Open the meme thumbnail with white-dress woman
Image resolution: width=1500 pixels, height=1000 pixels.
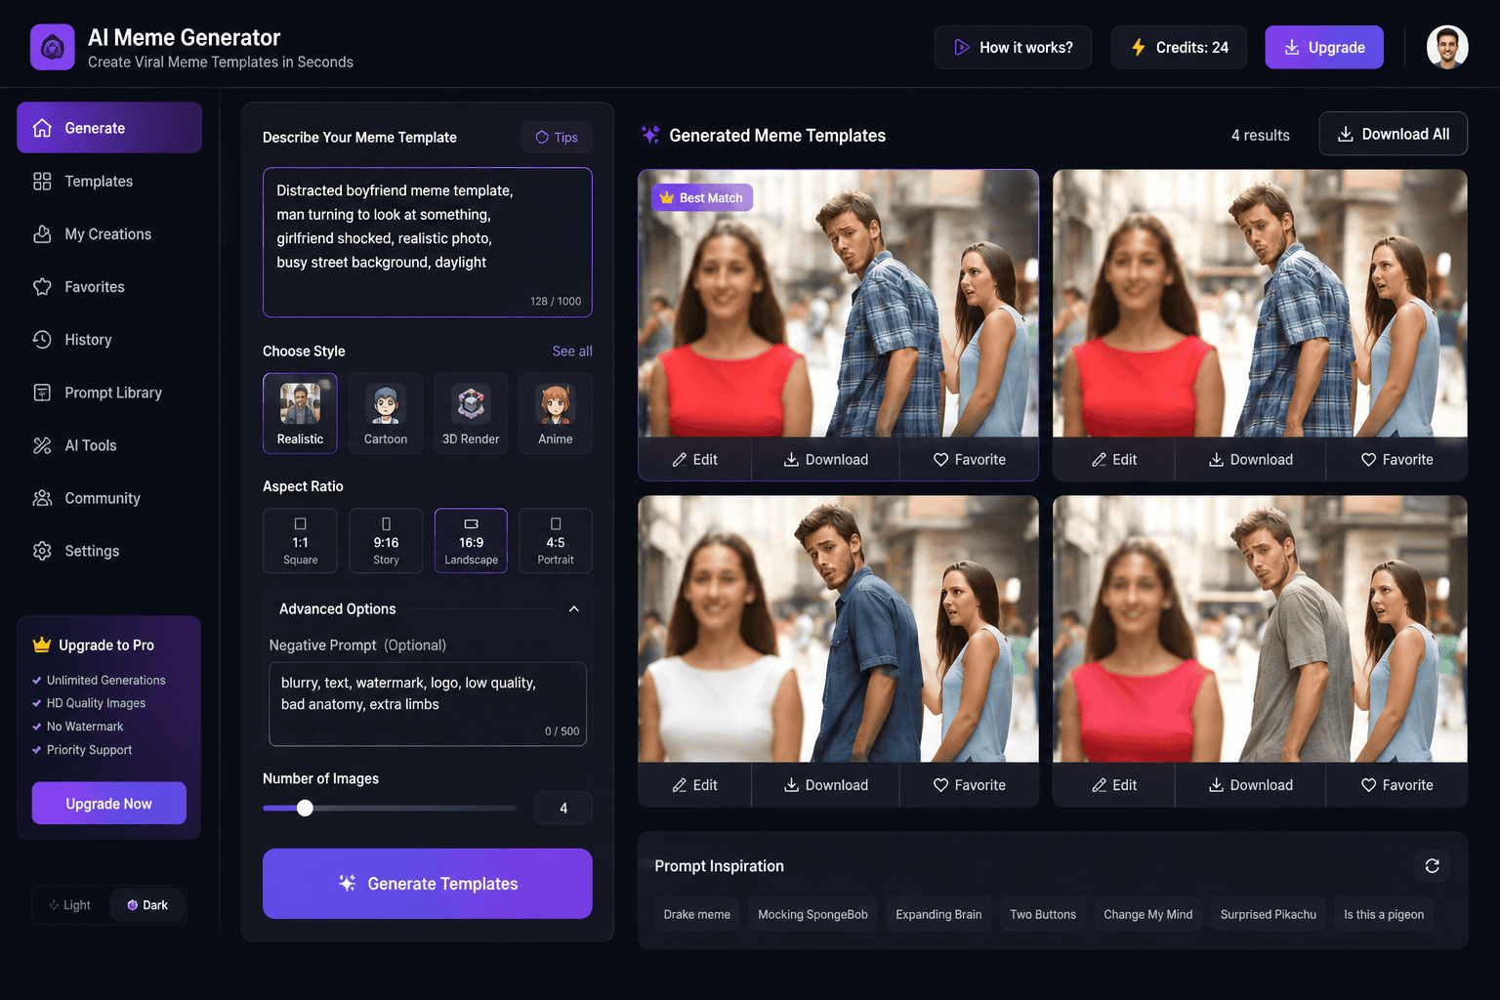[838, 629]
